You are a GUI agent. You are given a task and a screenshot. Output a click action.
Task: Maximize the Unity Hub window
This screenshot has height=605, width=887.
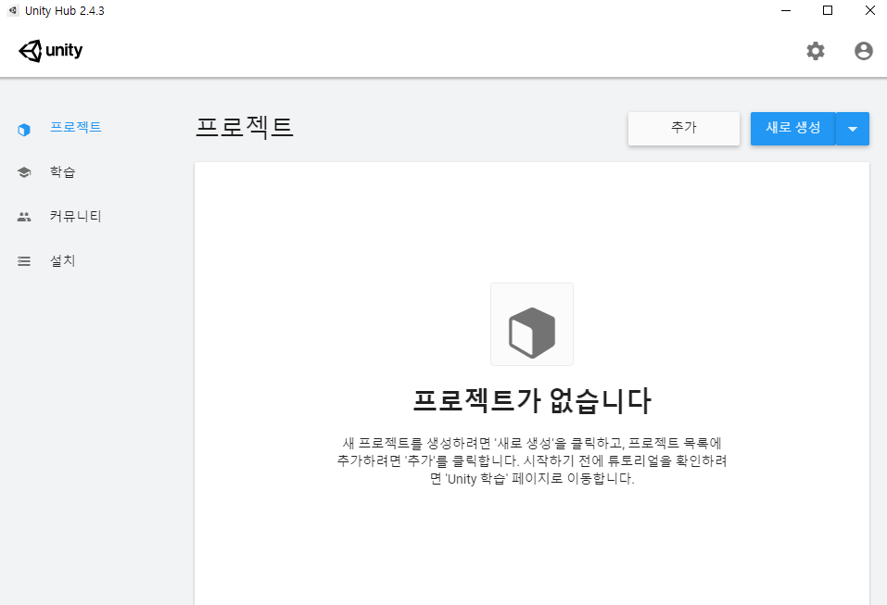click(828, 10)
